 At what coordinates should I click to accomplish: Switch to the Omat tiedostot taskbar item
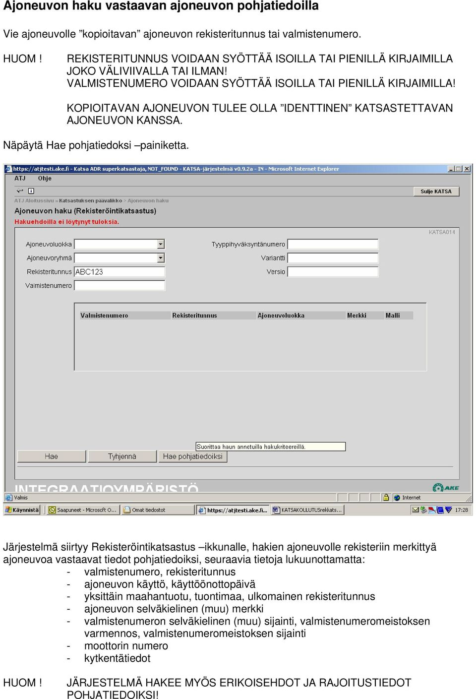pos(158,509)
